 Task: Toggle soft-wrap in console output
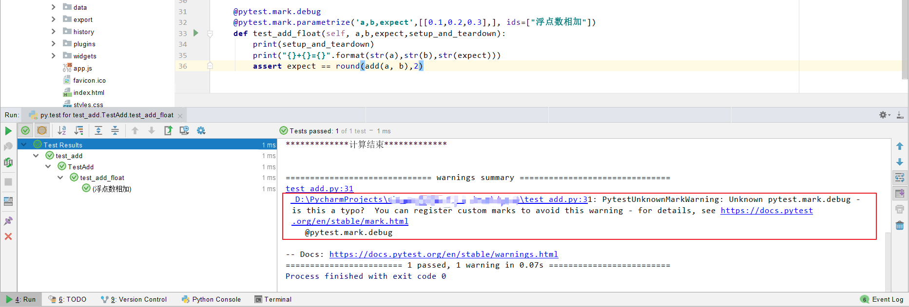900,178
